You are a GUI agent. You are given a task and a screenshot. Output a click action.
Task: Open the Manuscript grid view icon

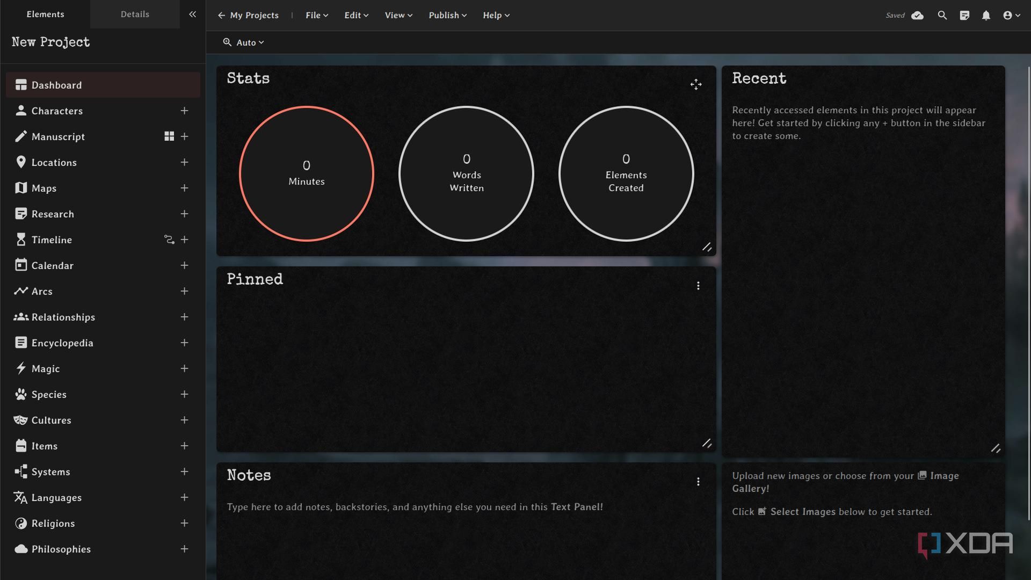(169, 136)
